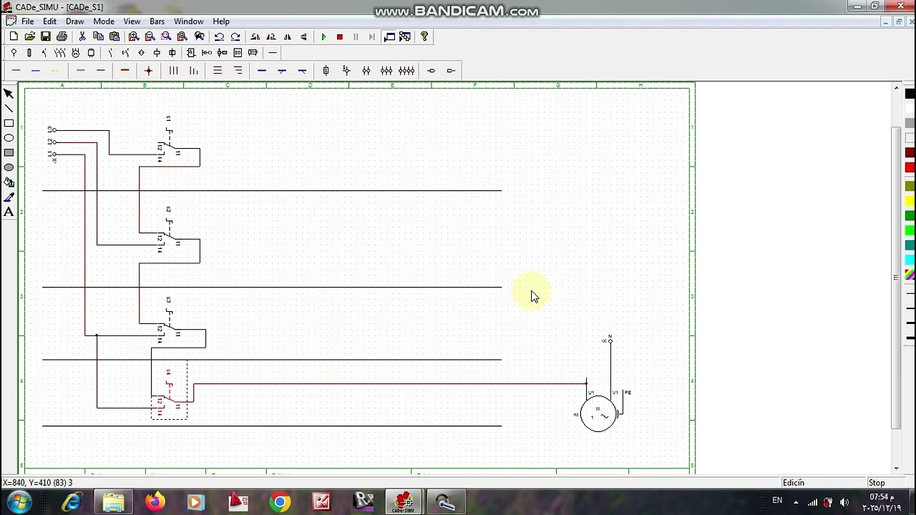This screenshot has width=916, height=515.
Task: Open the File menu
Action: tap(27, 21)
